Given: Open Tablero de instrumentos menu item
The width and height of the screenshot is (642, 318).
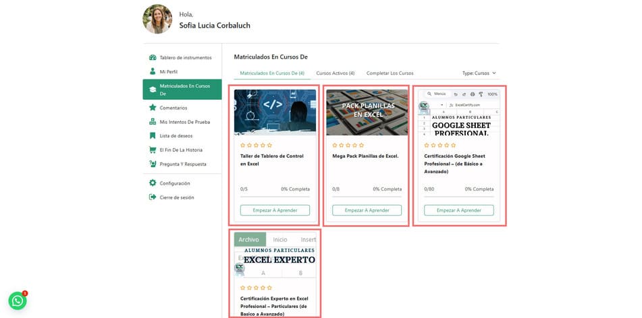Looking at the screenshot, I should click(182, 58).
